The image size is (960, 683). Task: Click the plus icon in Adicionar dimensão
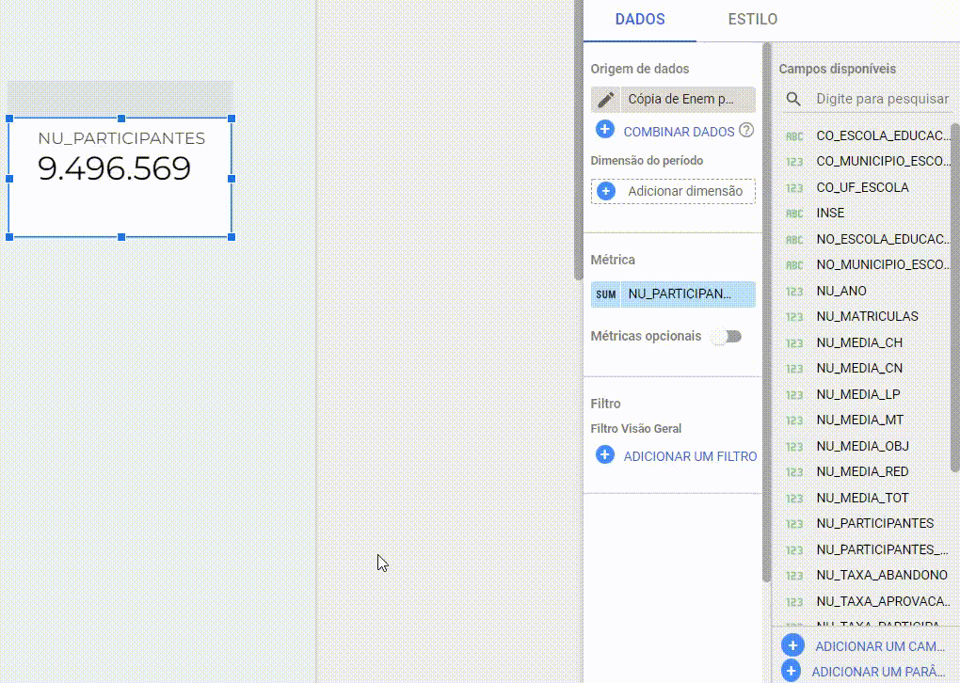[606, 191]
